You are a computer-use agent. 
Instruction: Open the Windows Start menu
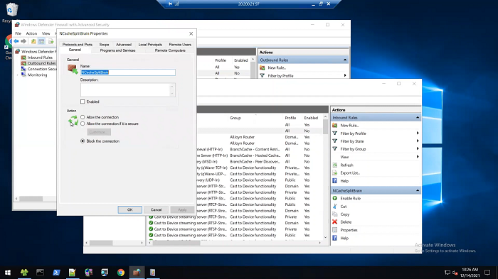click(8, 273)
